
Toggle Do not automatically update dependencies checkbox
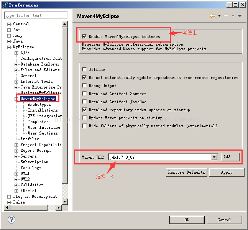(x=84, y=77)
